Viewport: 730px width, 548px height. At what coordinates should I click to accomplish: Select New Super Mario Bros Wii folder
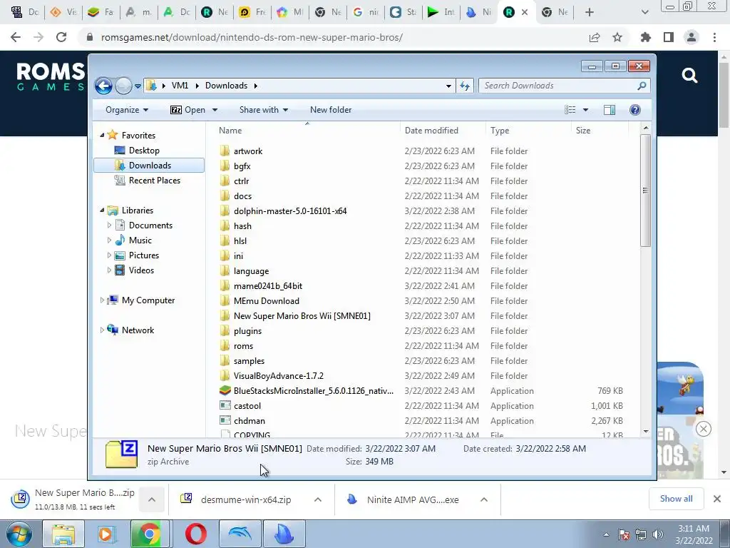click(x=302, y=316)
